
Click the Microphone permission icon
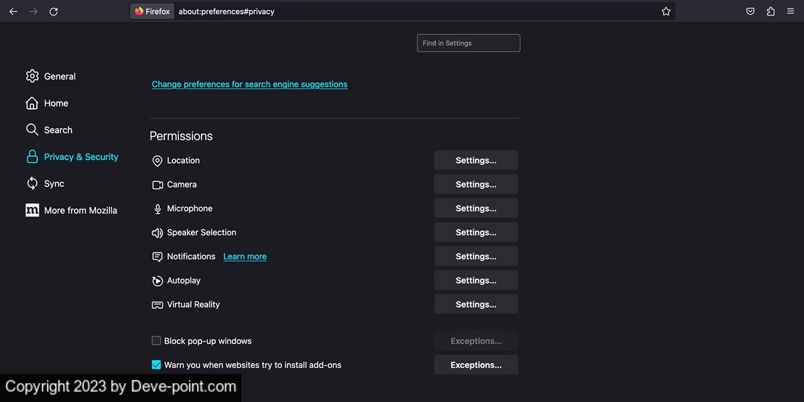click(157, 209)
